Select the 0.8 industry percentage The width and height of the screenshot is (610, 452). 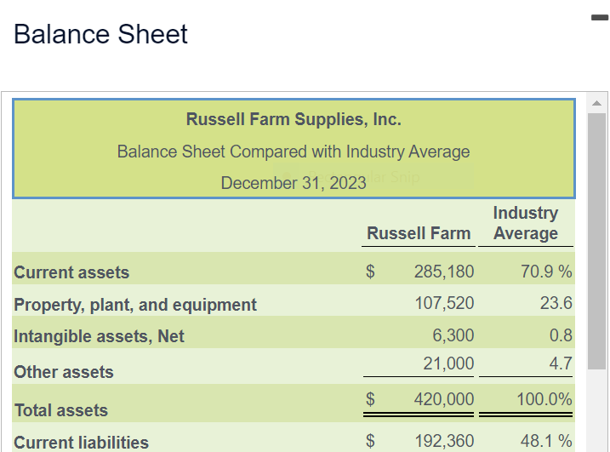pyautogui.click(x=561, y=335)
